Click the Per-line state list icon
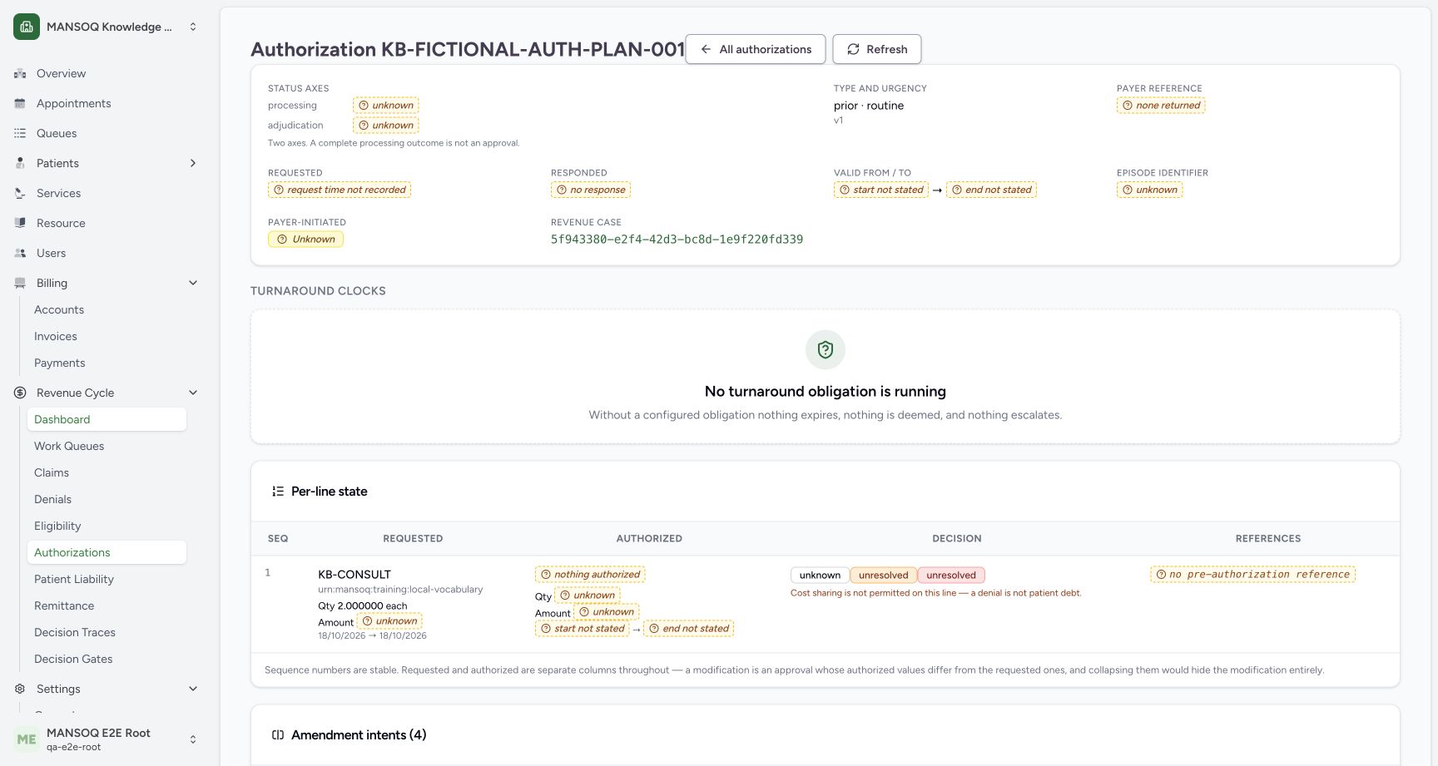This screenshot has width=1438, height=766. click(x=278, y=492)
